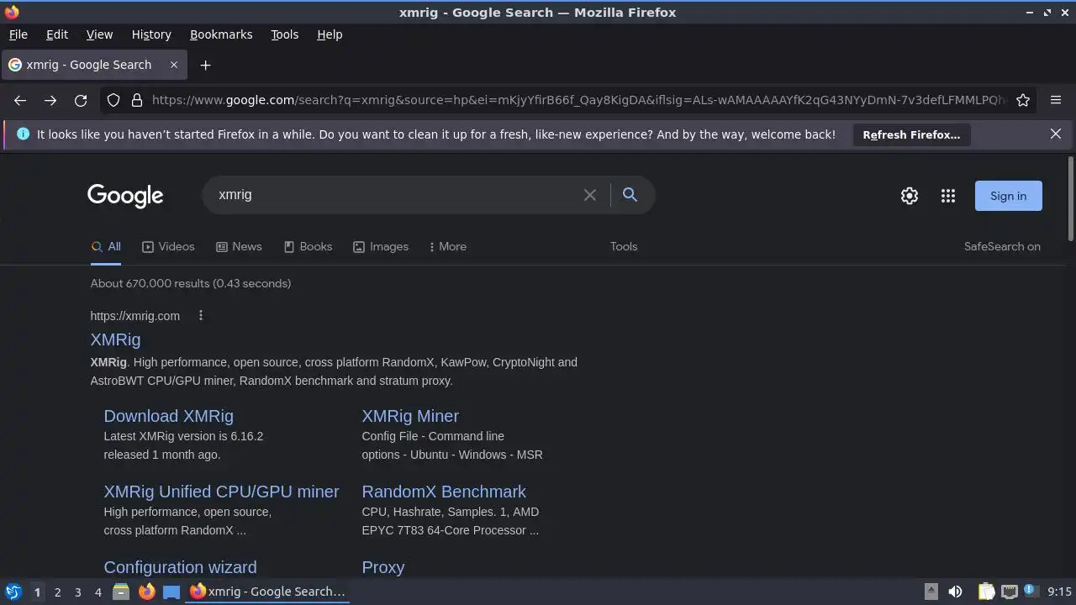
Task: Open the Firefox hamburger application menu
Action: pos(1056,100)
